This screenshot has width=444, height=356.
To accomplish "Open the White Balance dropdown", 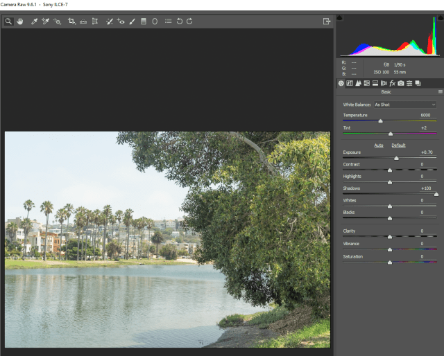I will 404,105.
